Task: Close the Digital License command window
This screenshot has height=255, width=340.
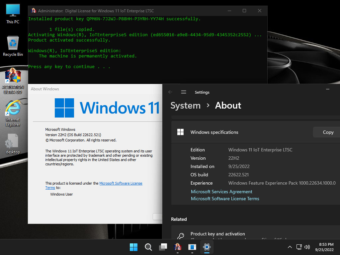Action: [260, 11]
